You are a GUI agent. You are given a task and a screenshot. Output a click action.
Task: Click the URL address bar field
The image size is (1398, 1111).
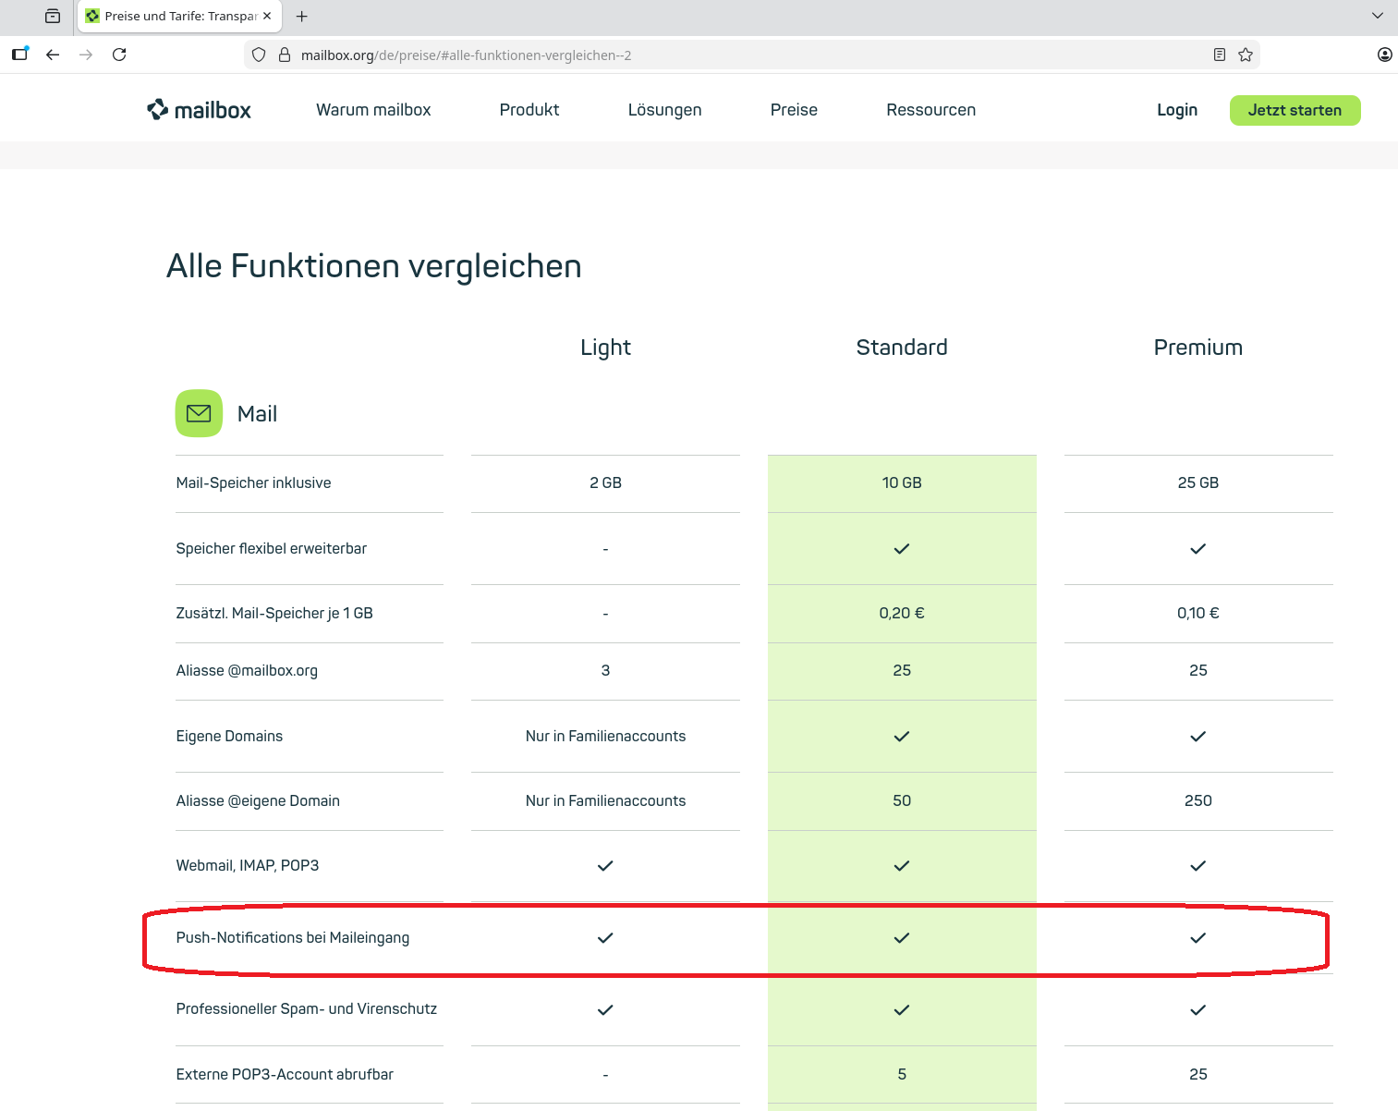(x=739, y=55)
